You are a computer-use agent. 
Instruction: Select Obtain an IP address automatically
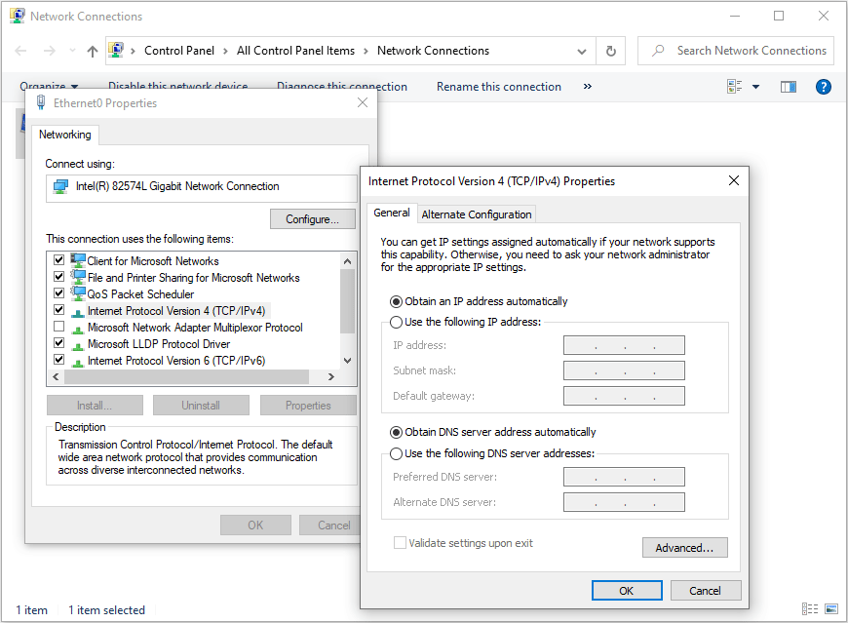(x=396, y=302)
